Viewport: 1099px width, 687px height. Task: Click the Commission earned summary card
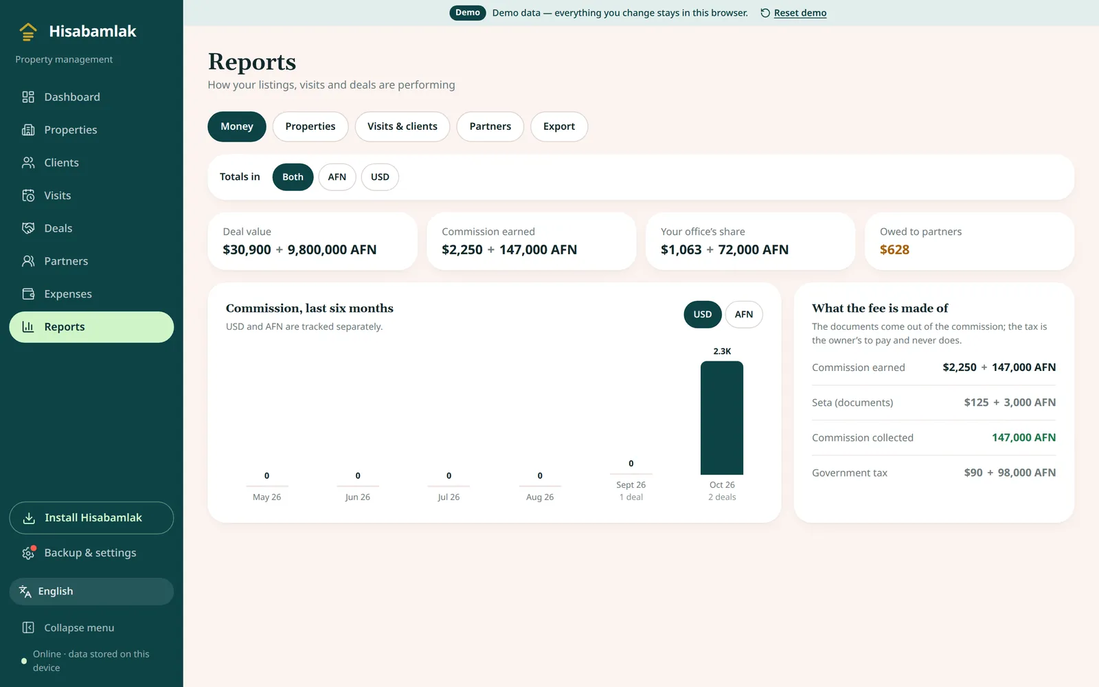(x=532, y=241)
